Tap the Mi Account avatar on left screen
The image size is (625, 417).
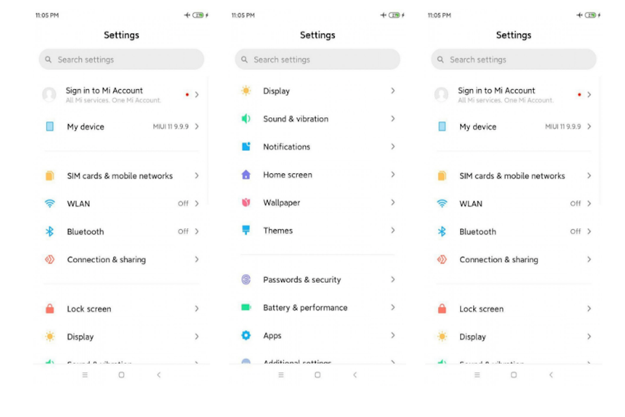click(49, 94)
